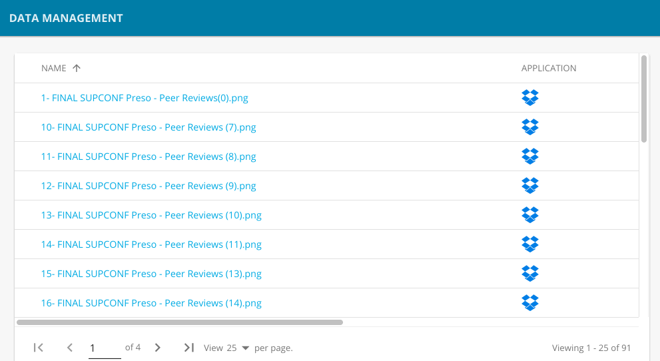Open 16- FINAL SUPCONF Preso - Peer Reviews (14).png
Viewport: 660px width, 361px height.
pos(151,303)
